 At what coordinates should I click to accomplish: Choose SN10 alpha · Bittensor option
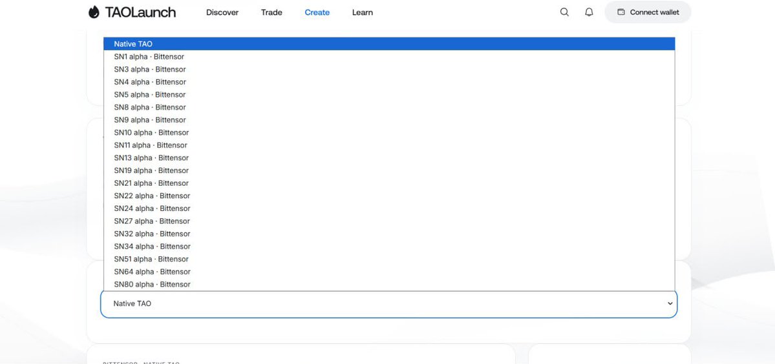390,133
